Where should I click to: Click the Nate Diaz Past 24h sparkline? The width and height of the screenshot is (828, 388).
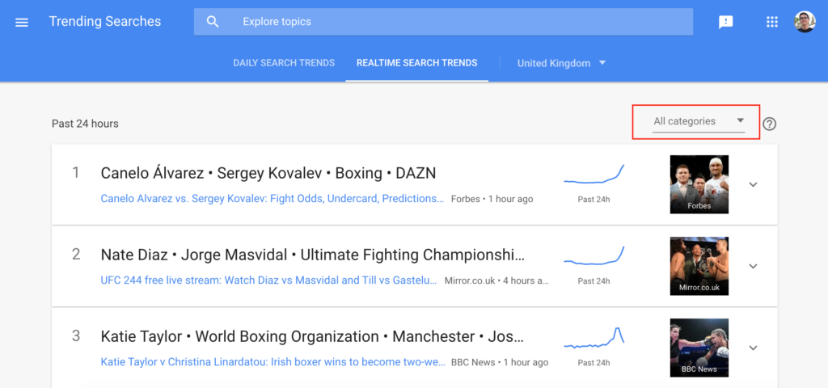[x=594, y=255]
